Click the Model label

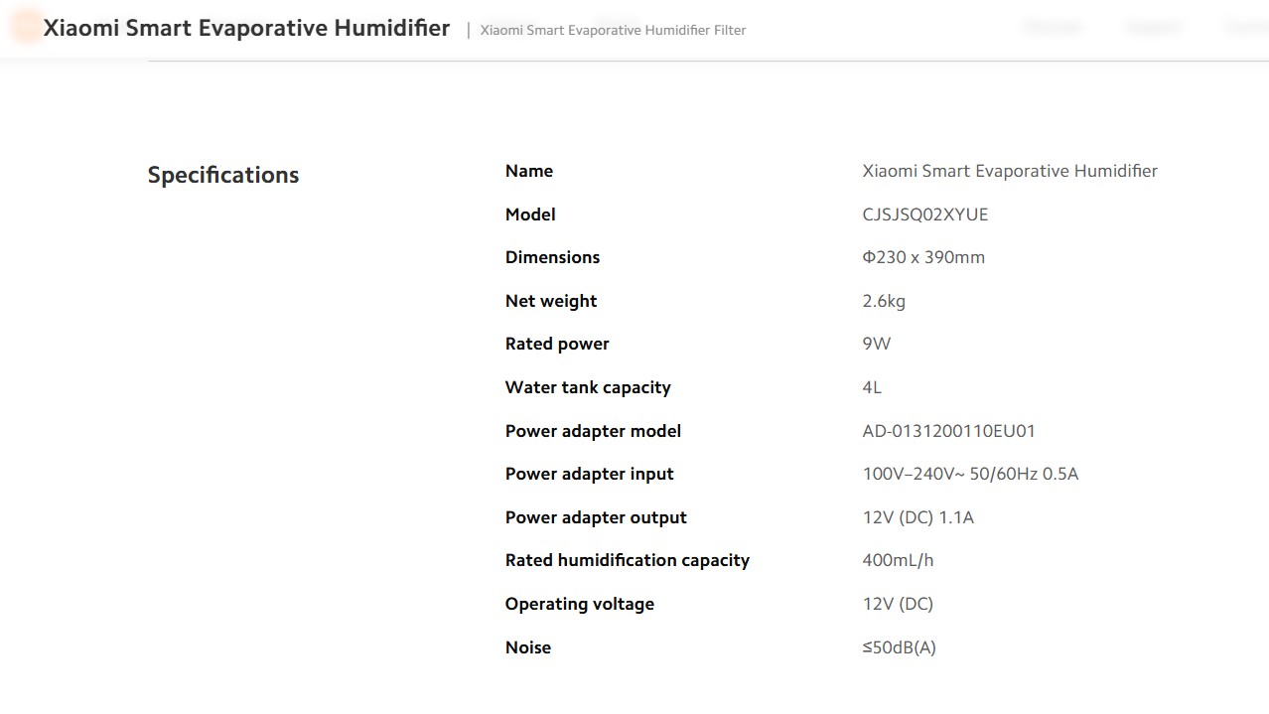(530, 214)
